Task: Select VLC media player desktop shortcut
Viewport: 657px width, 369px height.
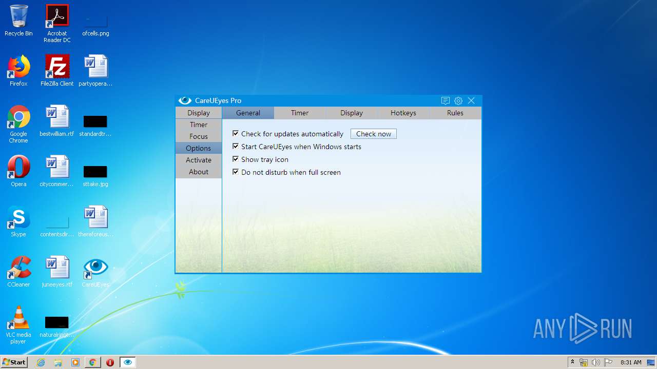Action: pos(18,325)
